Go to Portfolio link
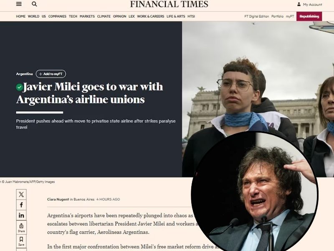This screenshot has width=334, height=251. (x=277, y=16)
